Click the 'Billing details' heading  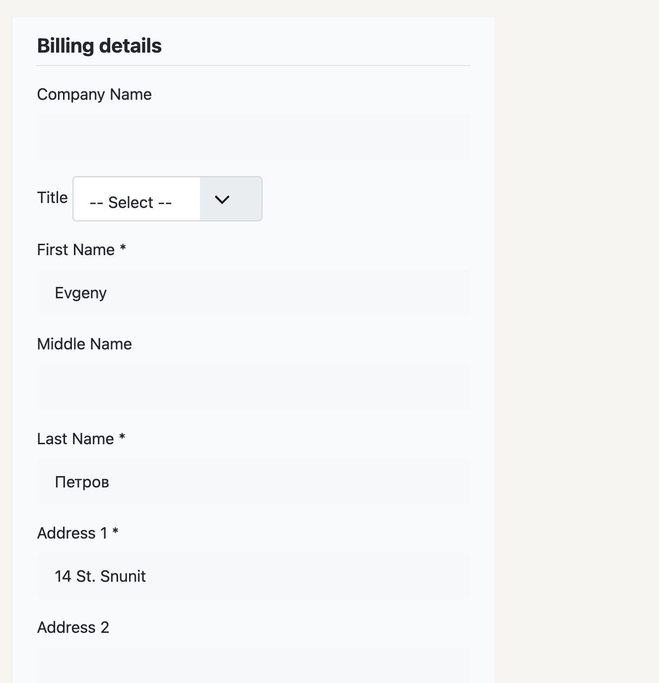[x=99, y=46]
